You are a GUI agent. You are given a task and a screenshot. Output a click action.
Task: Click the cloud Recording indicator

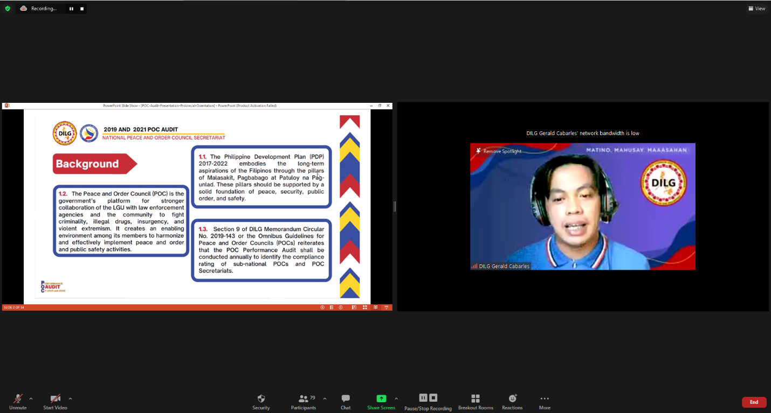[x=38, y=9]
